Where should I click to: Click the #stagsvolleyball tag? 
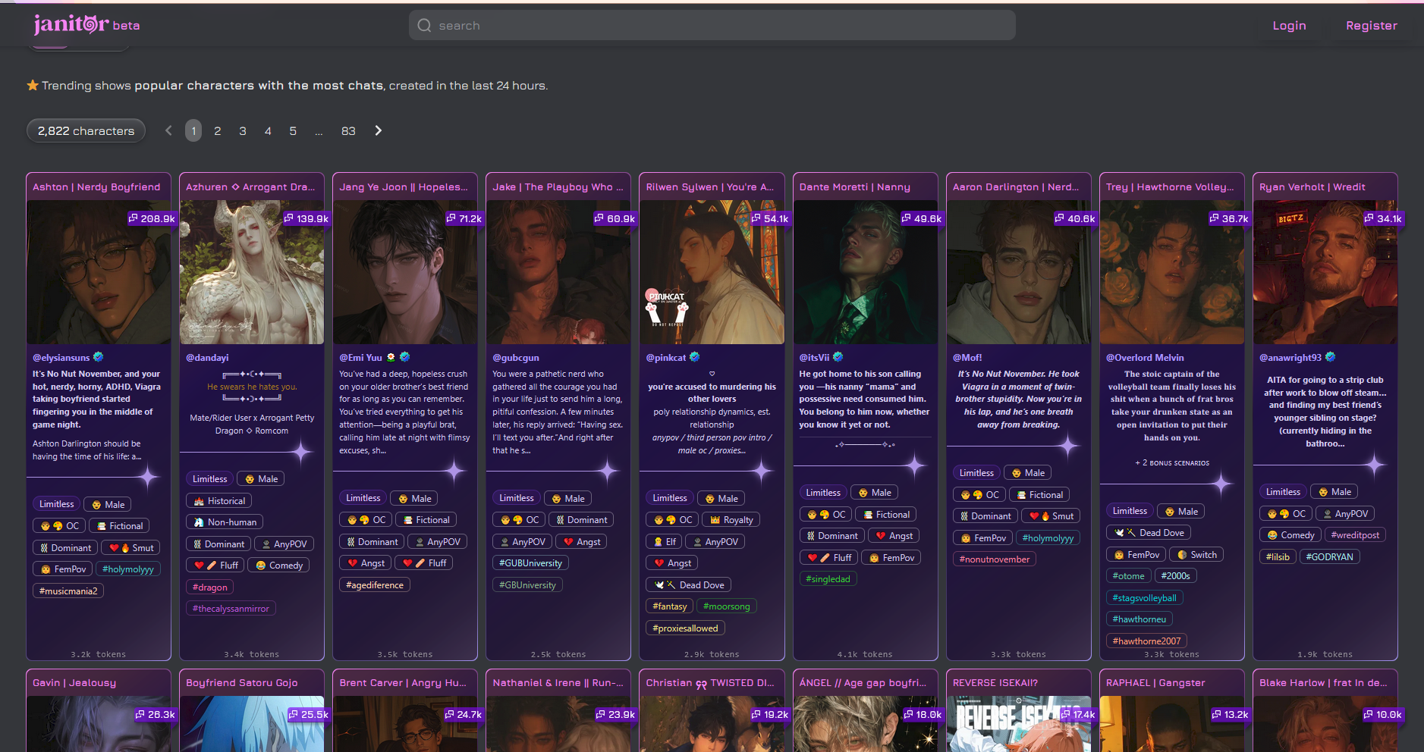tap(1144, 597)
